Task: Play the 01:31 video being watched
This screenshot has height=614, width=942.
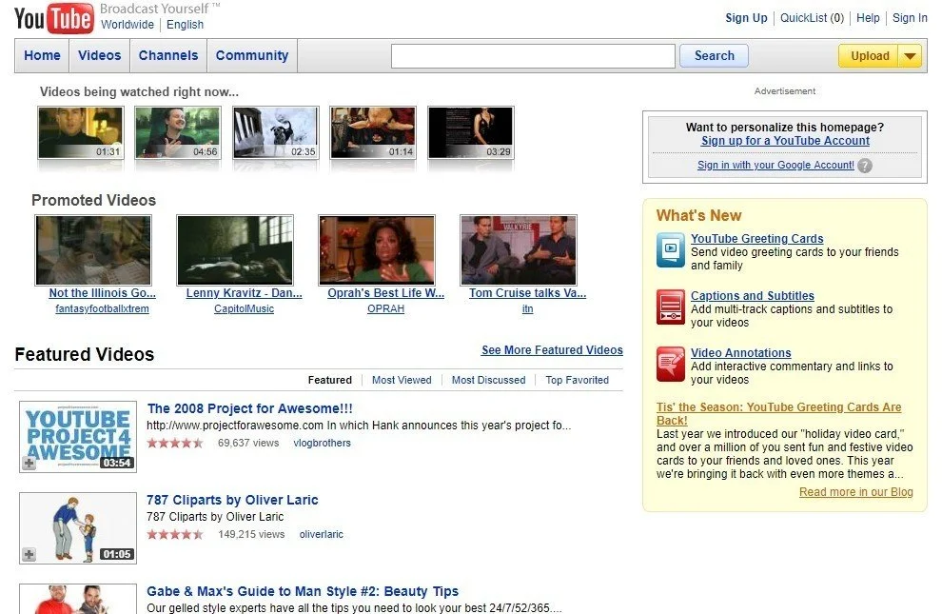Action: (81, 132)
